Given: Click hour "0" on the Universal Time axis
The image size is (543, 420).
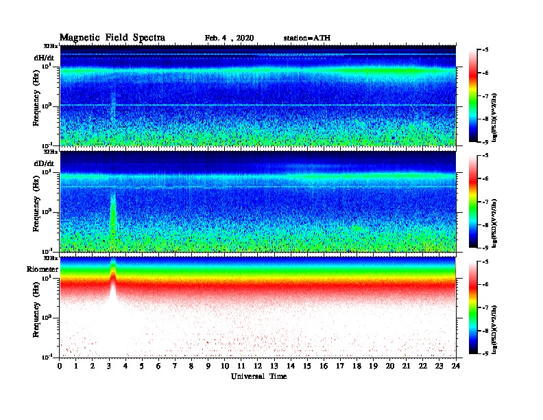Looking at the screenshot, I should (60, 366).
